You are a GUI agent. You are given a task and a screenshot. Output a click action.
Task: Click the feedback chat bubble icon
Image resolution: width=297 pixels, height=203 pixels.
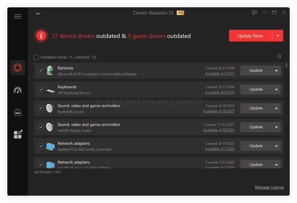[254, 13]
